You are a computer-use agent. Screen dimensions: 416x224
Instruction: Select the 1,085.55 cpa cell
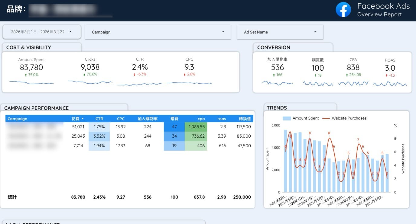[196, 127]
